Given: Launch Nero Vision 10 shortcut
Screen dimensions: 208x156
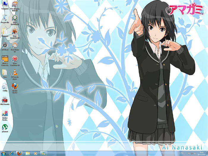Looking at the screenshot, I should (x=15, y=47).
